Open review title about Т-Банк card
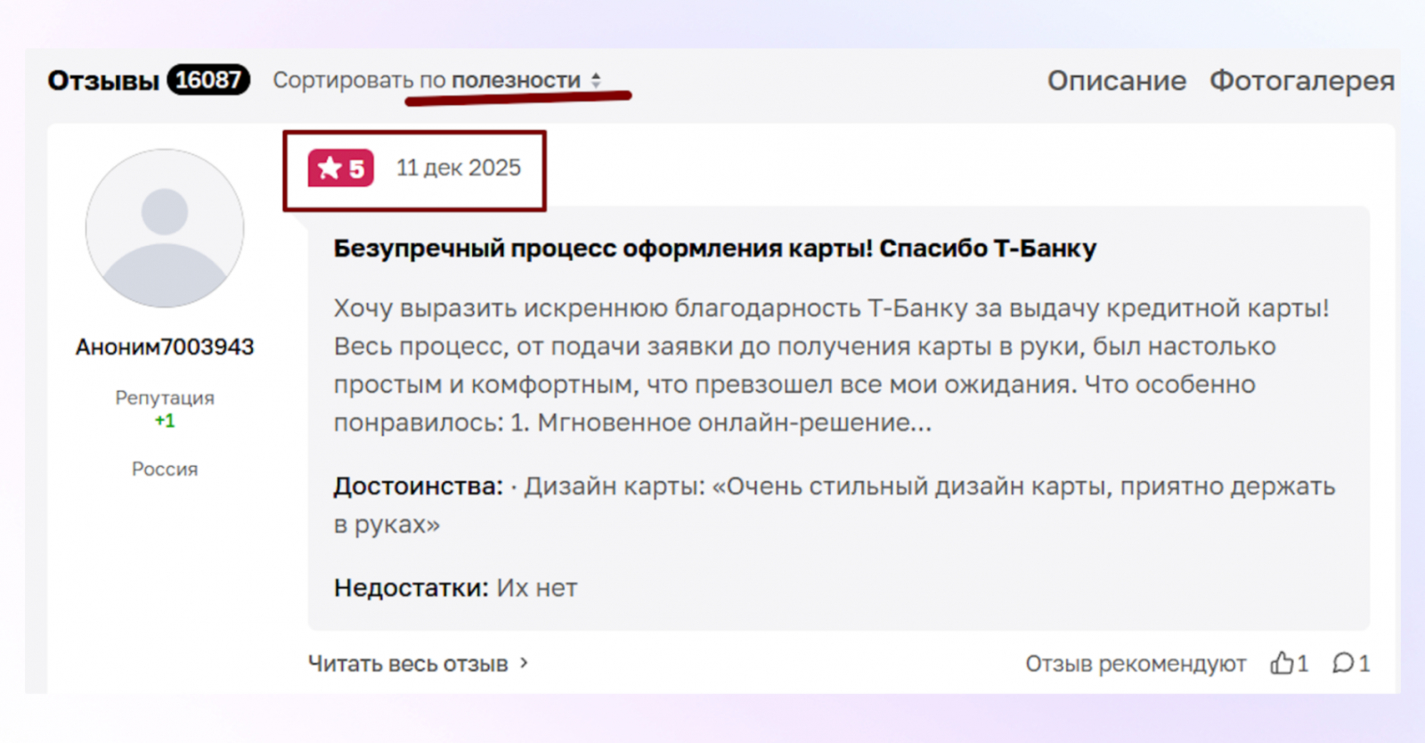Image resolution: width=1425 pixels, height=743 pixels. coord(715,249)
